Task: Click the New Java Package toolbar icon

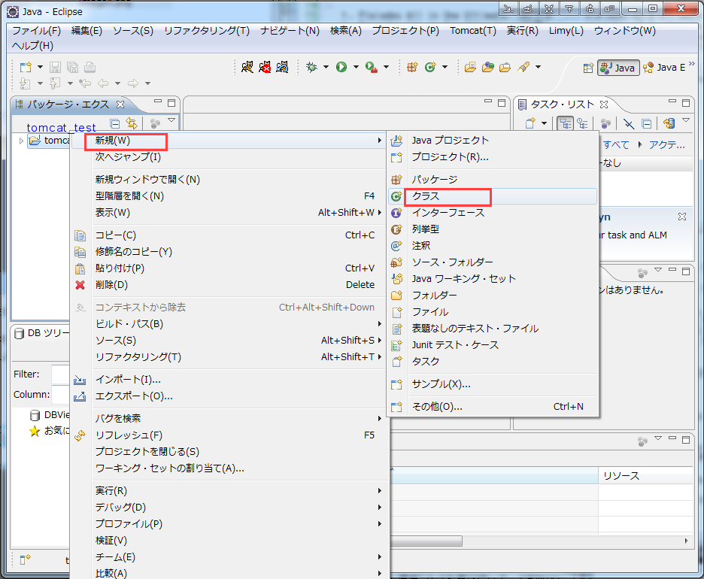Action: 412,67
